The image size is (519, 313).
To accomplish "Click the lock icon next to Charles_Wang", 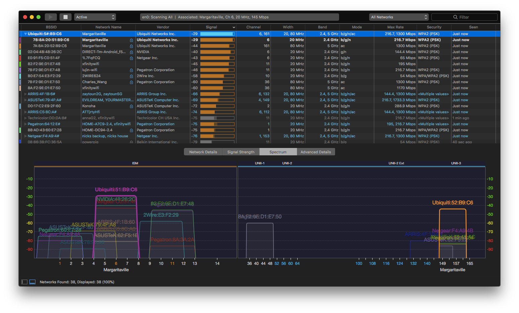I will [131, 82].
